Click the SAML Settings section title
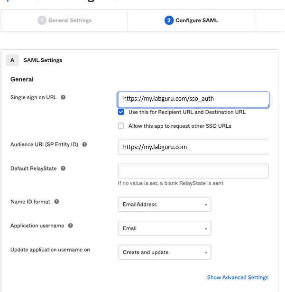The image size is (285, 292). coord(43,60)
